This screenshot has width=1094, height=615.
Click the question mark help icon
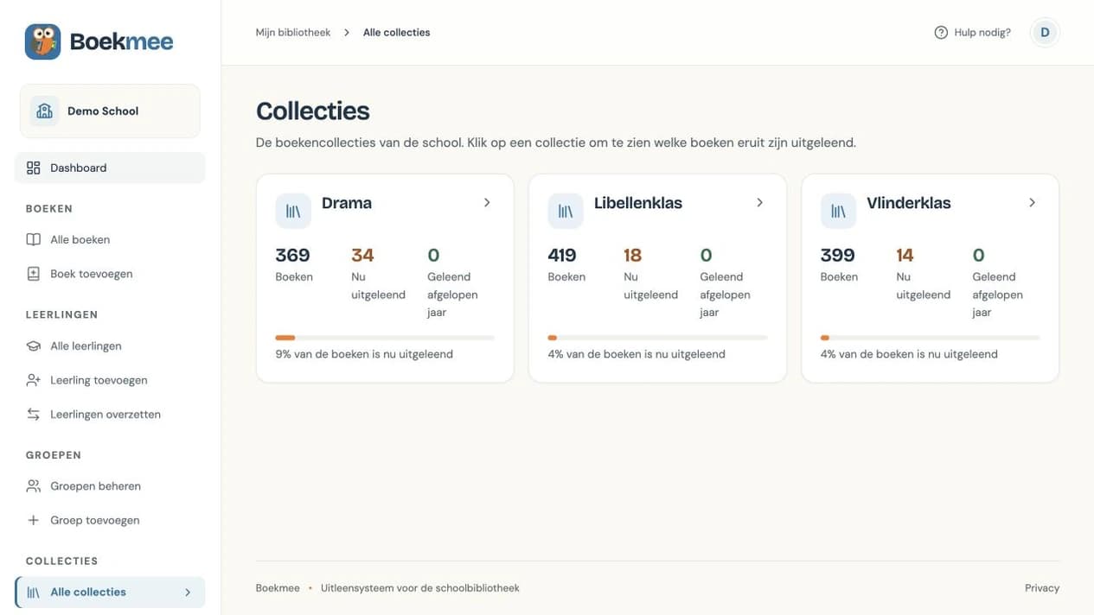point(941,33)
